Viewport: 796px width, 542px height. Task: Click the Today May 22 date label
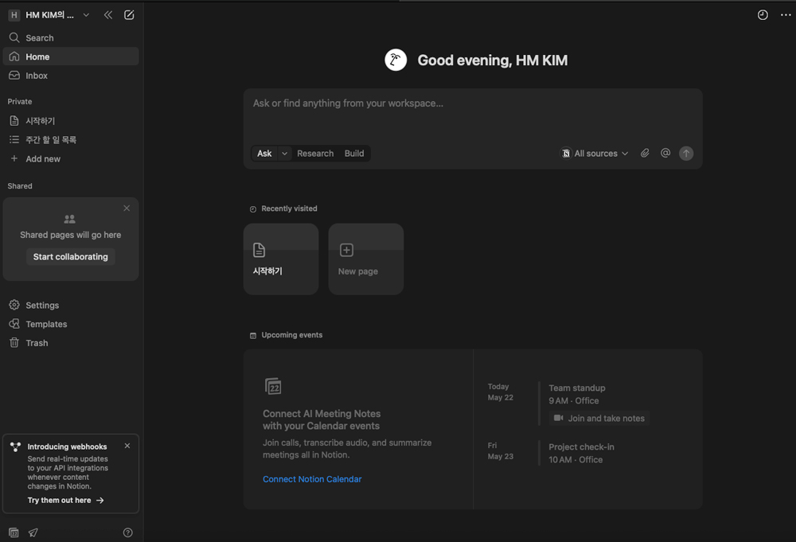501,392
